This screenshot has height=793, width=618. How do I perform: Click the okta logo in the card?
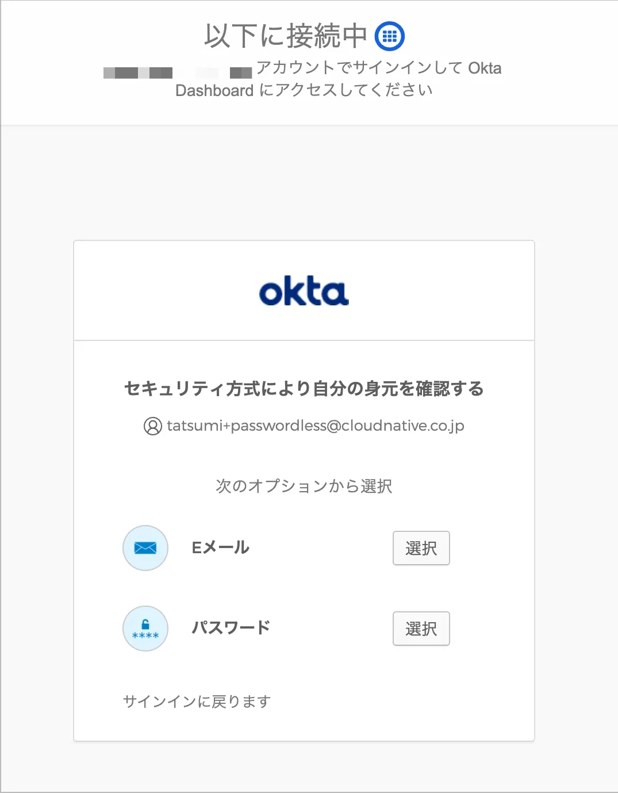(x=304, y=291)
